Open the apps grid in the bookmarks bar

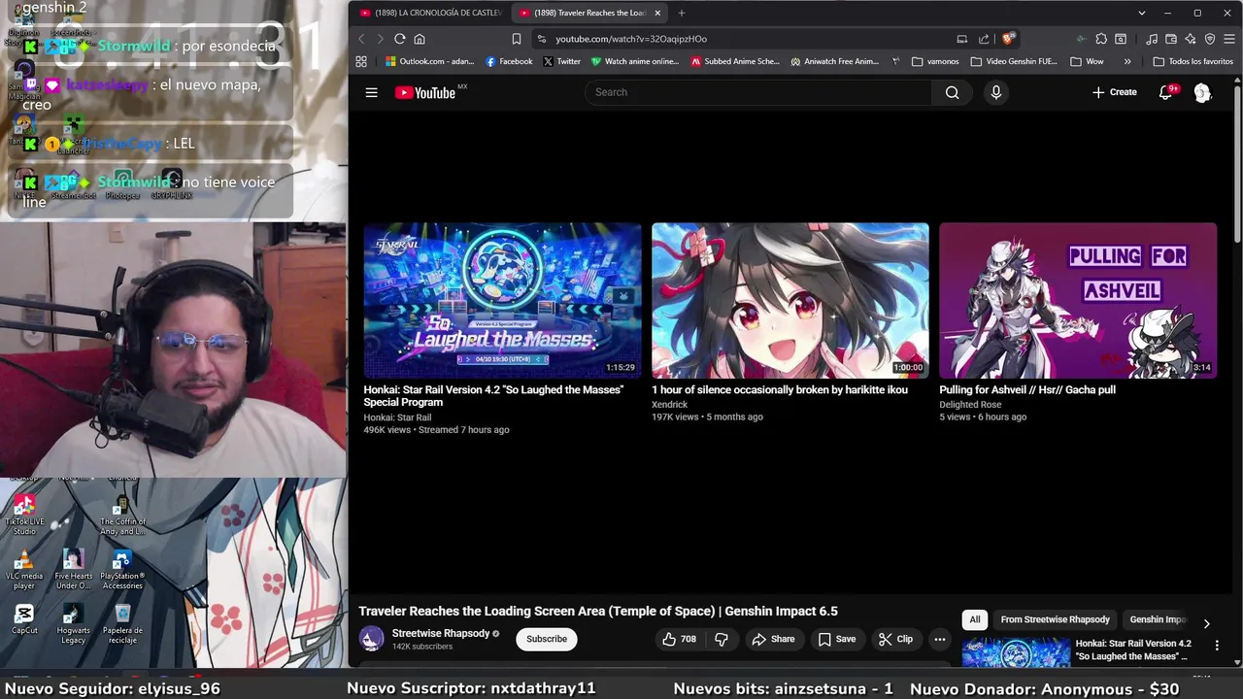coord(361,61)
